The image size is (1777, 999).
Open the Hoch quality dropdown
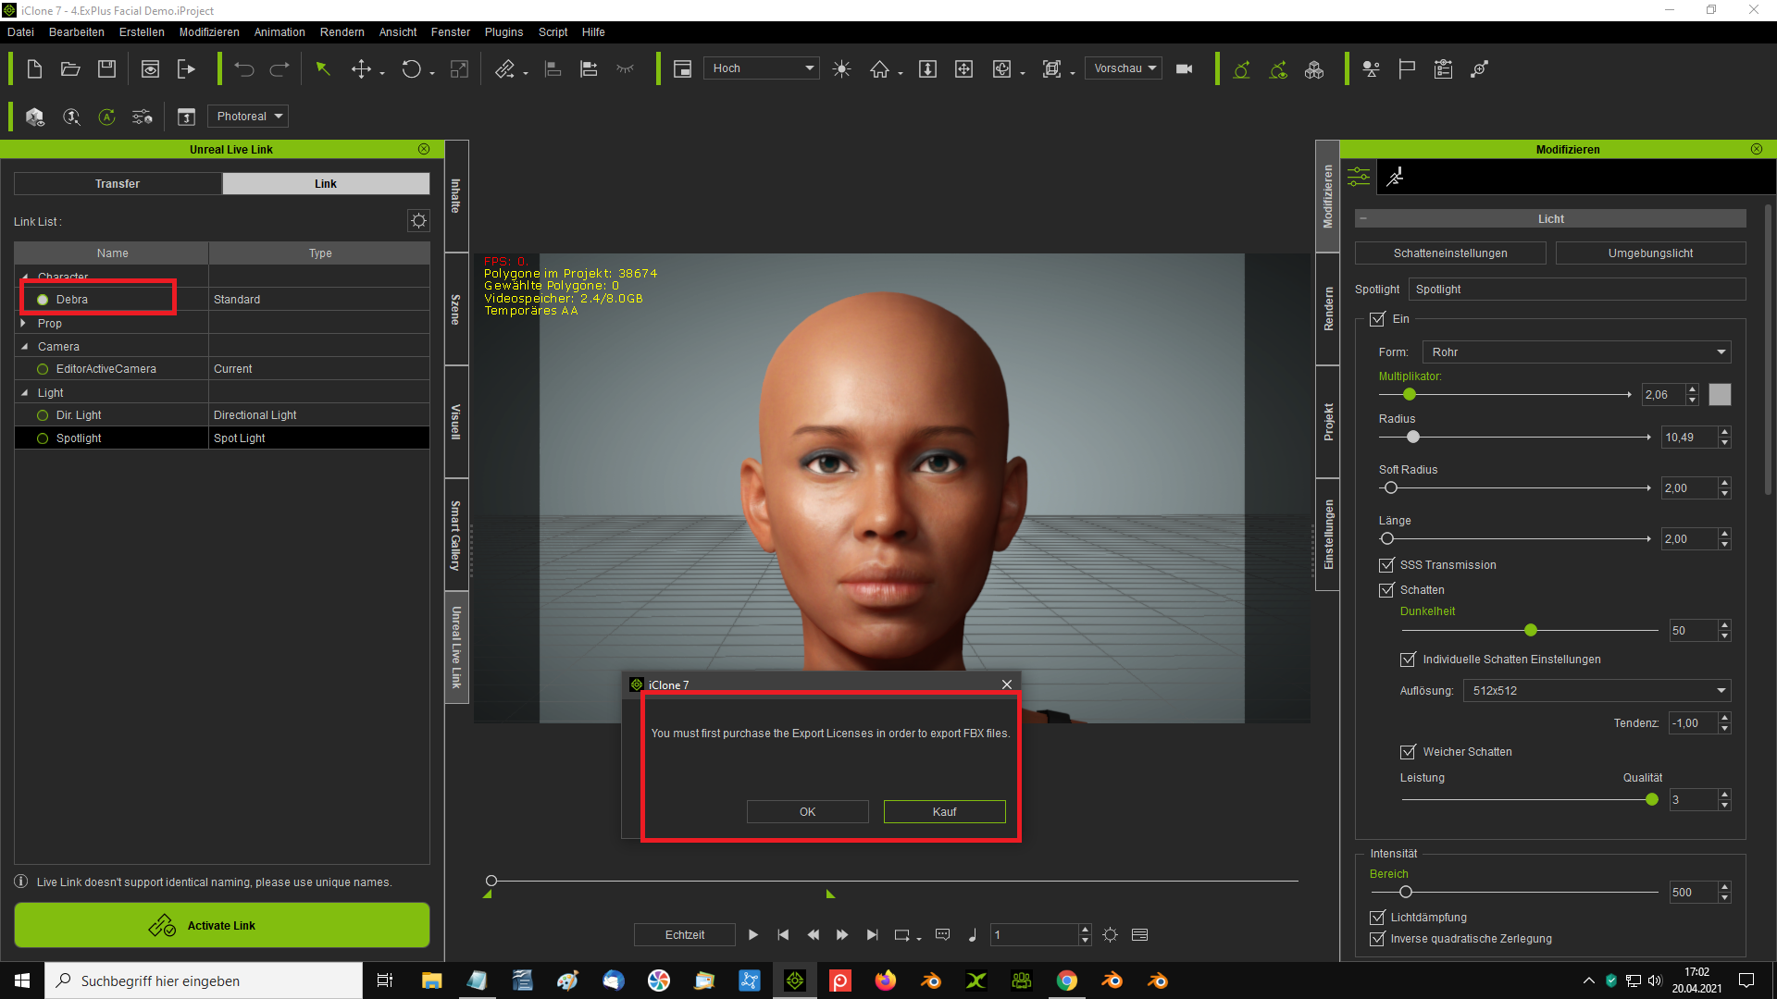click(x=762, y=68)
